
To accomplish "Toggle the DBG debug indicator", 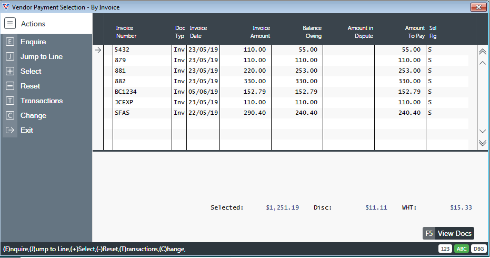I will click(479, 249).
